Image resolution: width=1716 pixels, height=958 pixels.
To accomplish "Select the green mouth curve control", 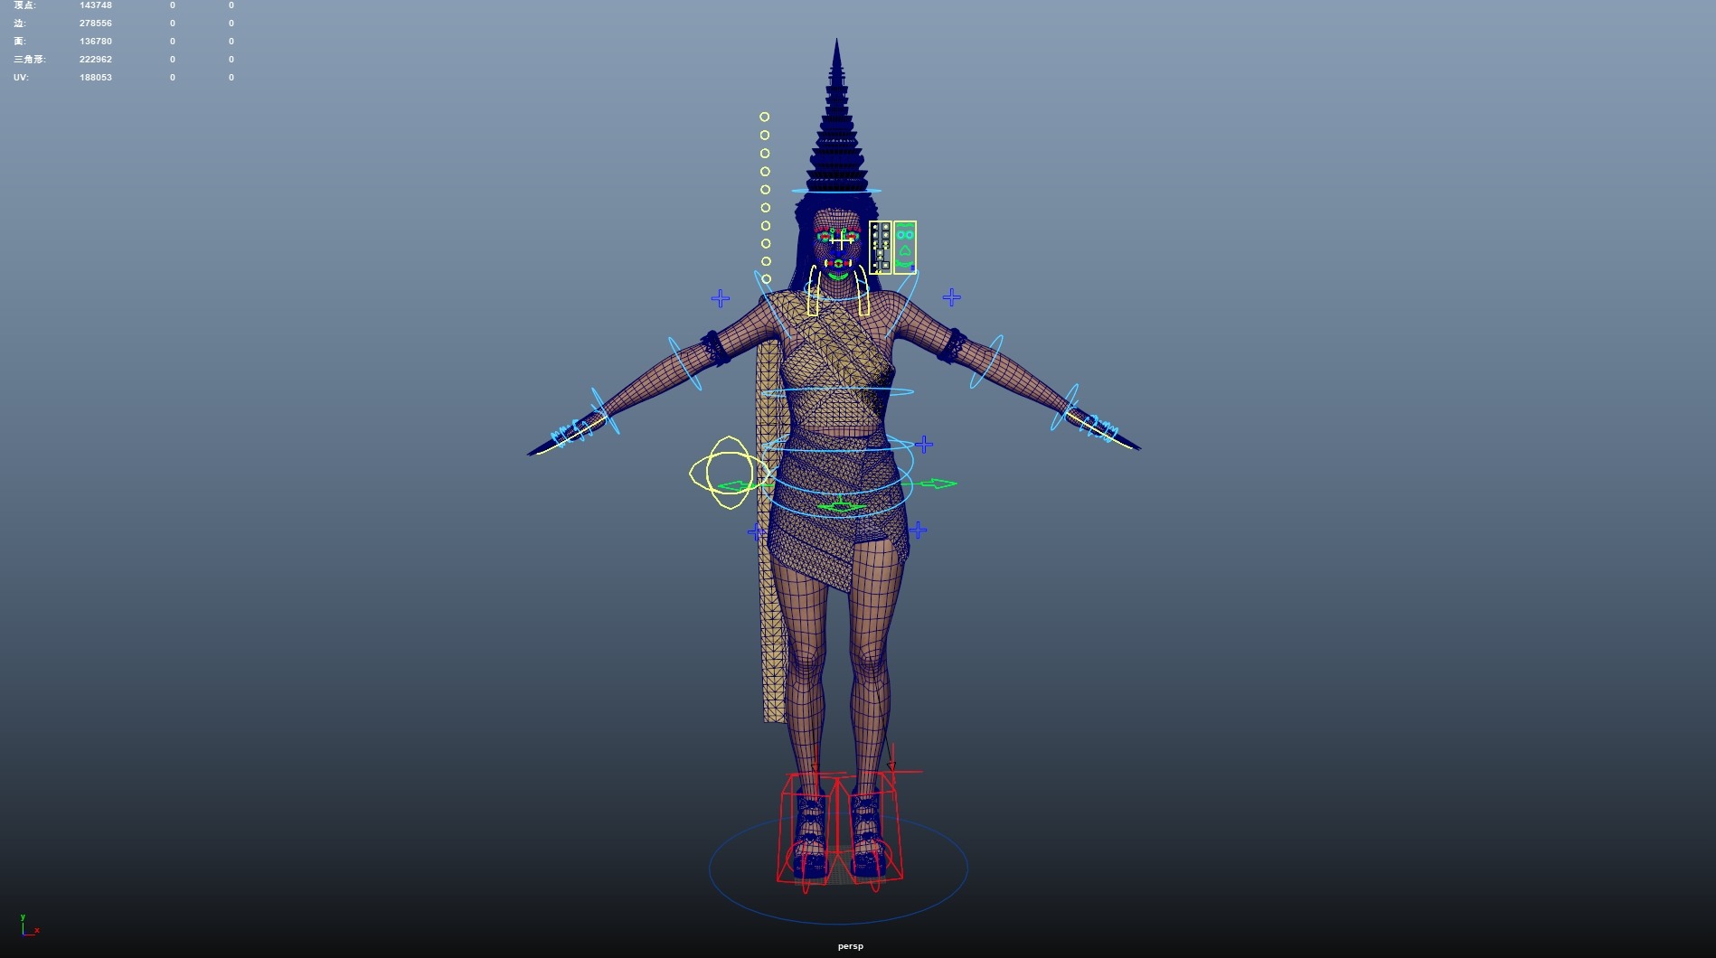I will 839,276.
